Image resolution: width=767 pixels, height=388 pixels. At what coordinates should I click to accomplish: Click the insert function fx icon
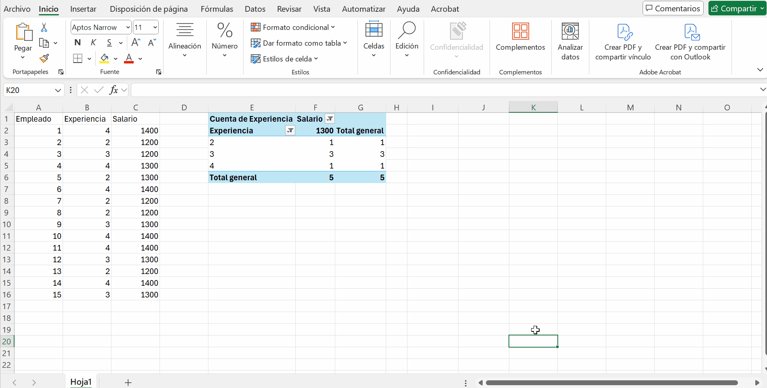pos(113,90)
